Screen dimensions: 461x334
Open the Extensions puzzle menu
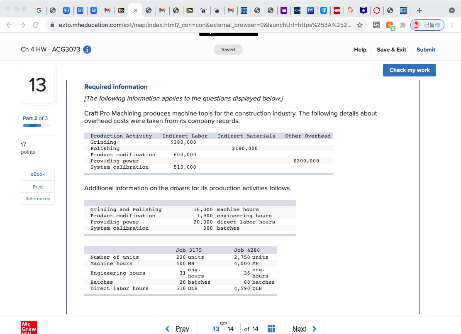coord(403,25)
